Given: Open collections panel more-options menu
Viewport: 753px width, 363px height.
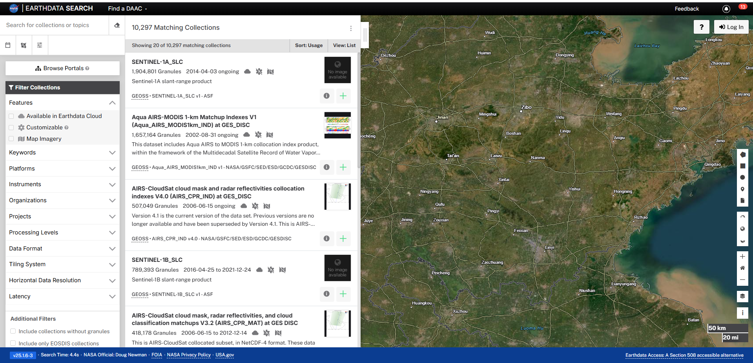Looking at the screenshot, I should click(x=351, y=28).
